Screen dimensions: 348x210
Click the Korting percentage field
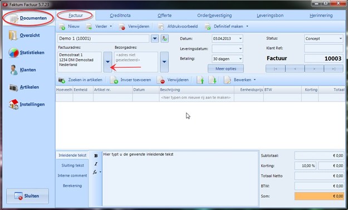click(x=305, y=166)
